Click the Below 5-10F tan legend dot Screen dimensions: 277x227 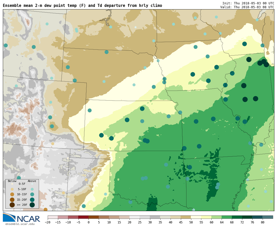click(12, 189)
